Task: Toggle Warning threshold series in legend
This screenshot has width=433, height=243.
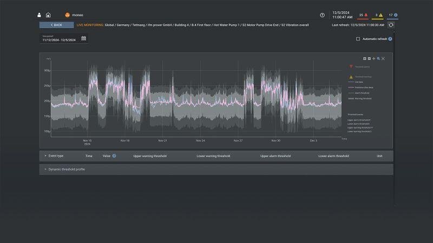Action: [360, 99]
